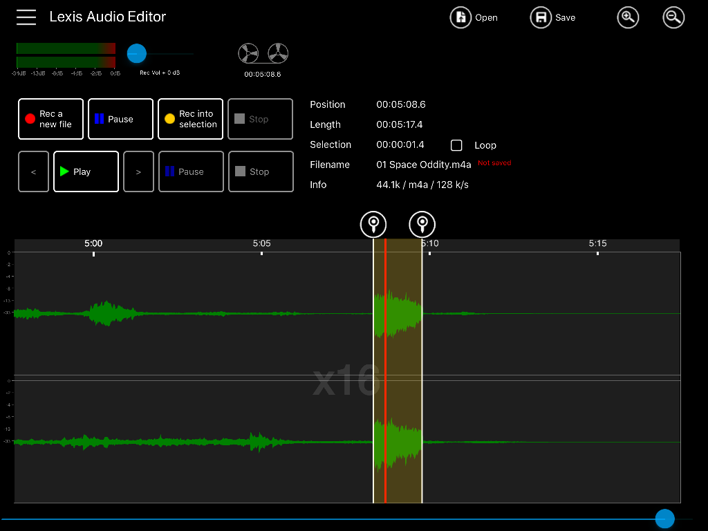The width and height of the screenshot is (708, 531).
Task: Stop the recording
Action: click(261, 119)
